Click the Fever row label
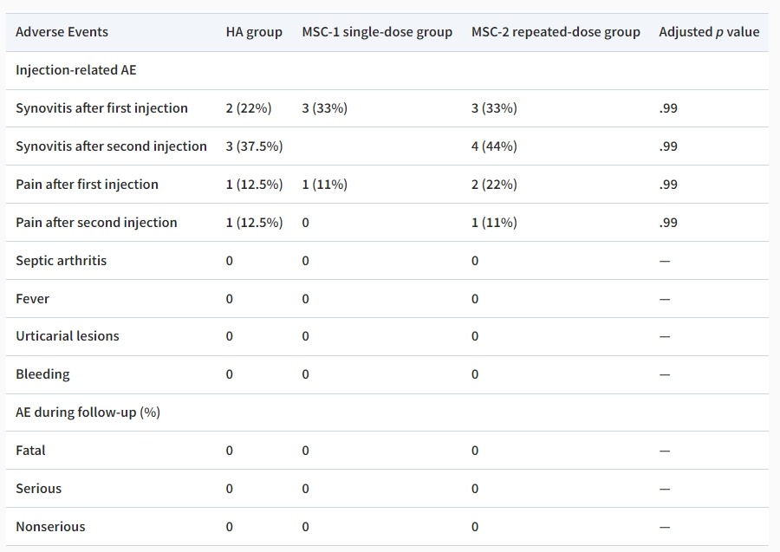 pyautogui.click(x=32, y=299)
